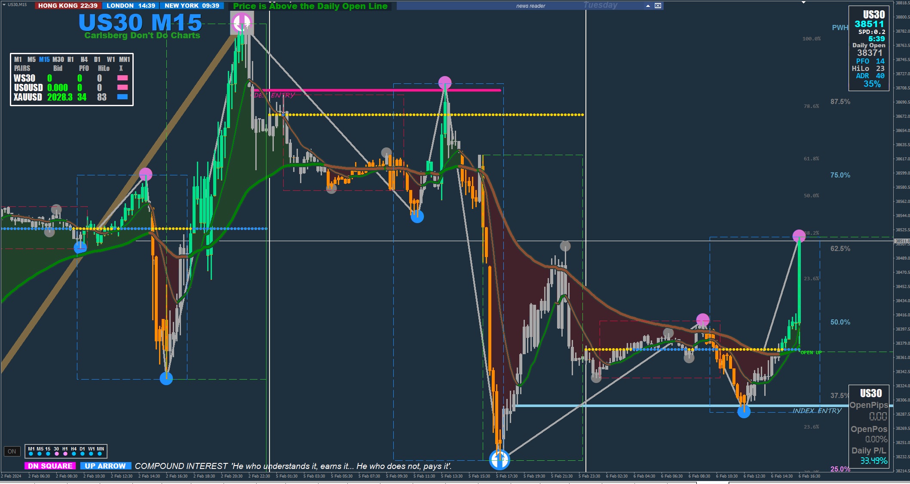Viewport: 910px width, 484px height.
Task: Open the US30,M15 chart dropdown arrow
Action: [4, 5]
